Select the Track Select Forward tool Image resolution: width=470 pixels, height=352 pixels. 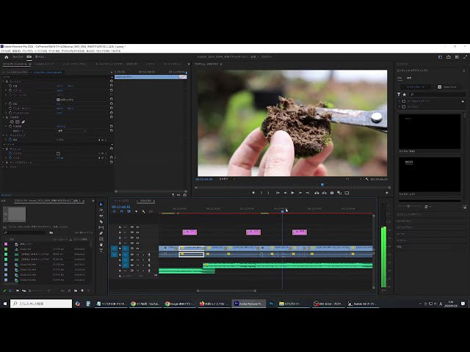(101, 210)
